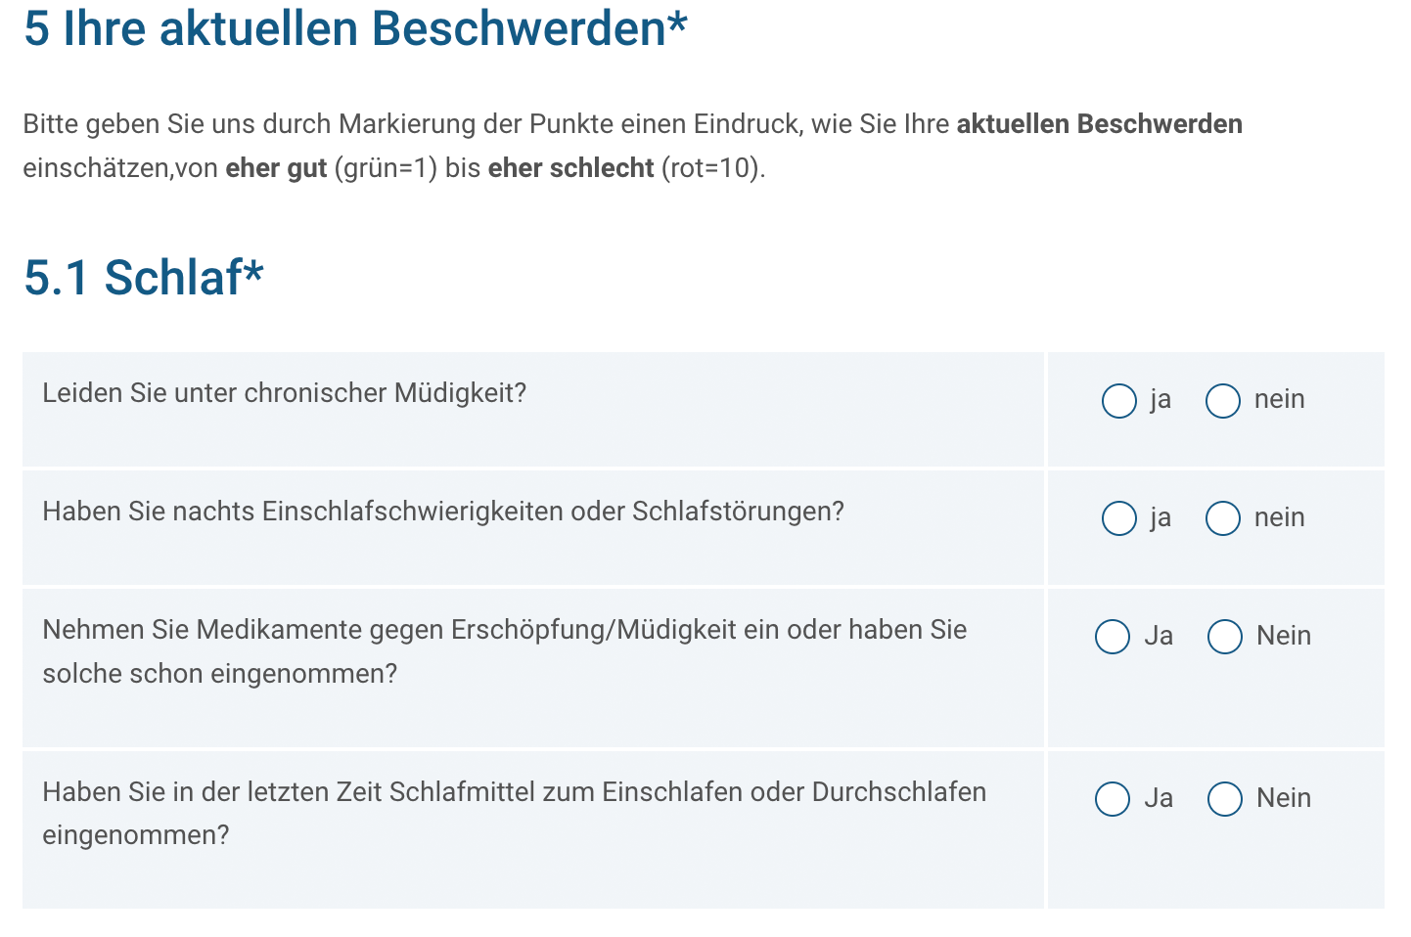Click the question about nachts Einschlafschwierigkeiten oder Schlafstörungen
The width and height of the screenshot is (1411, 937).
tap(443, 512)
